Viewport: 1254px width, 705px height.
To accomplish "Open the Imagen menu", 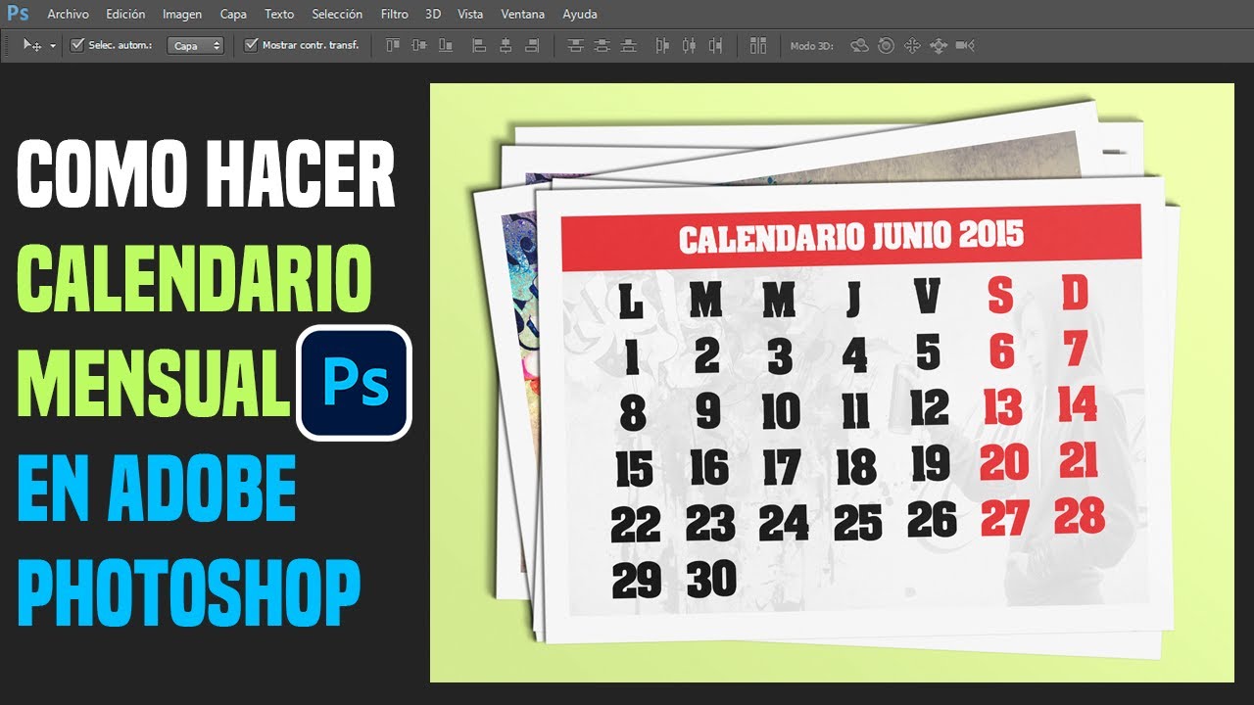I will coord(182,14).
